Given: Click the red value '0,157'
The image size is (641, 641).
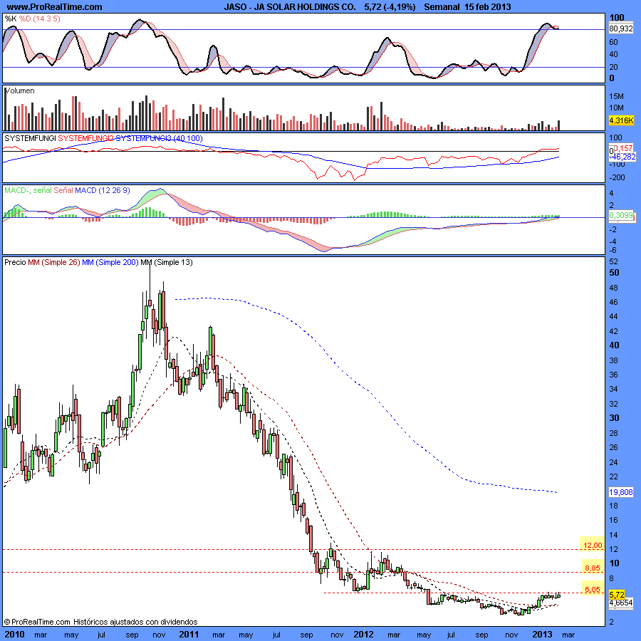Looking at the screenshot, I should coord(623,148).
